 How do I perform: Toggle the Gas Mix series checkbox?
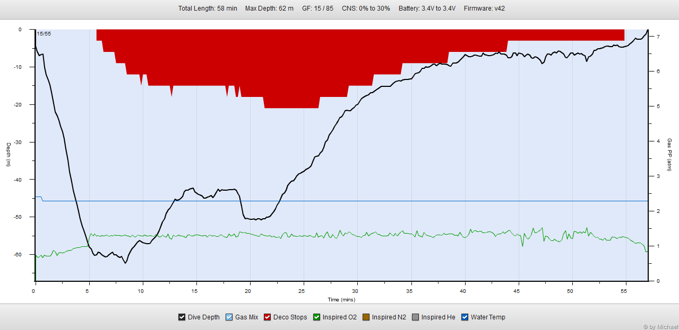tap(229, 317)
